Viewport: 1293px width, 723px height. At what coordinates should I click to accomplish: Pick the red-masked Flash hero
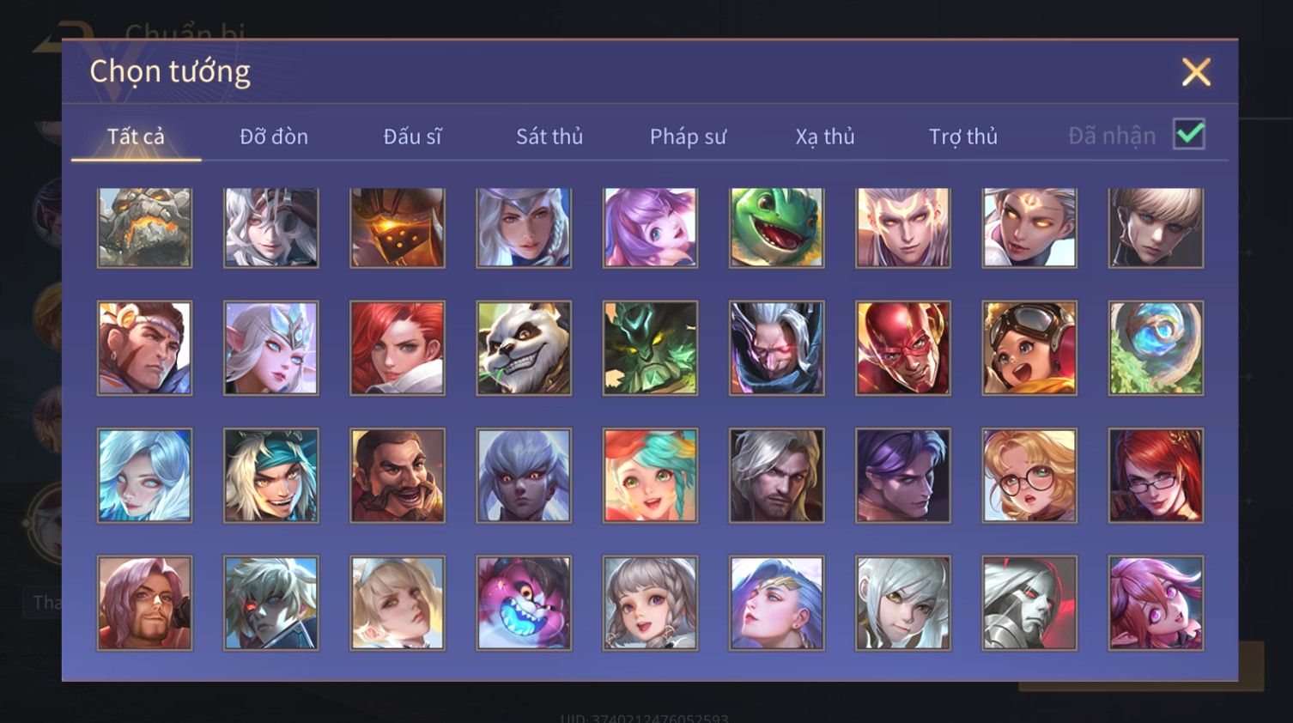coord(903,348)
